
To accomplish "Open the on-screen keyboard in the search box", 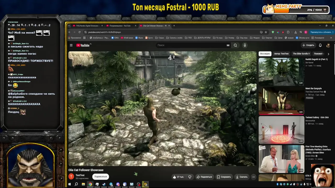I will click(228, 45).
